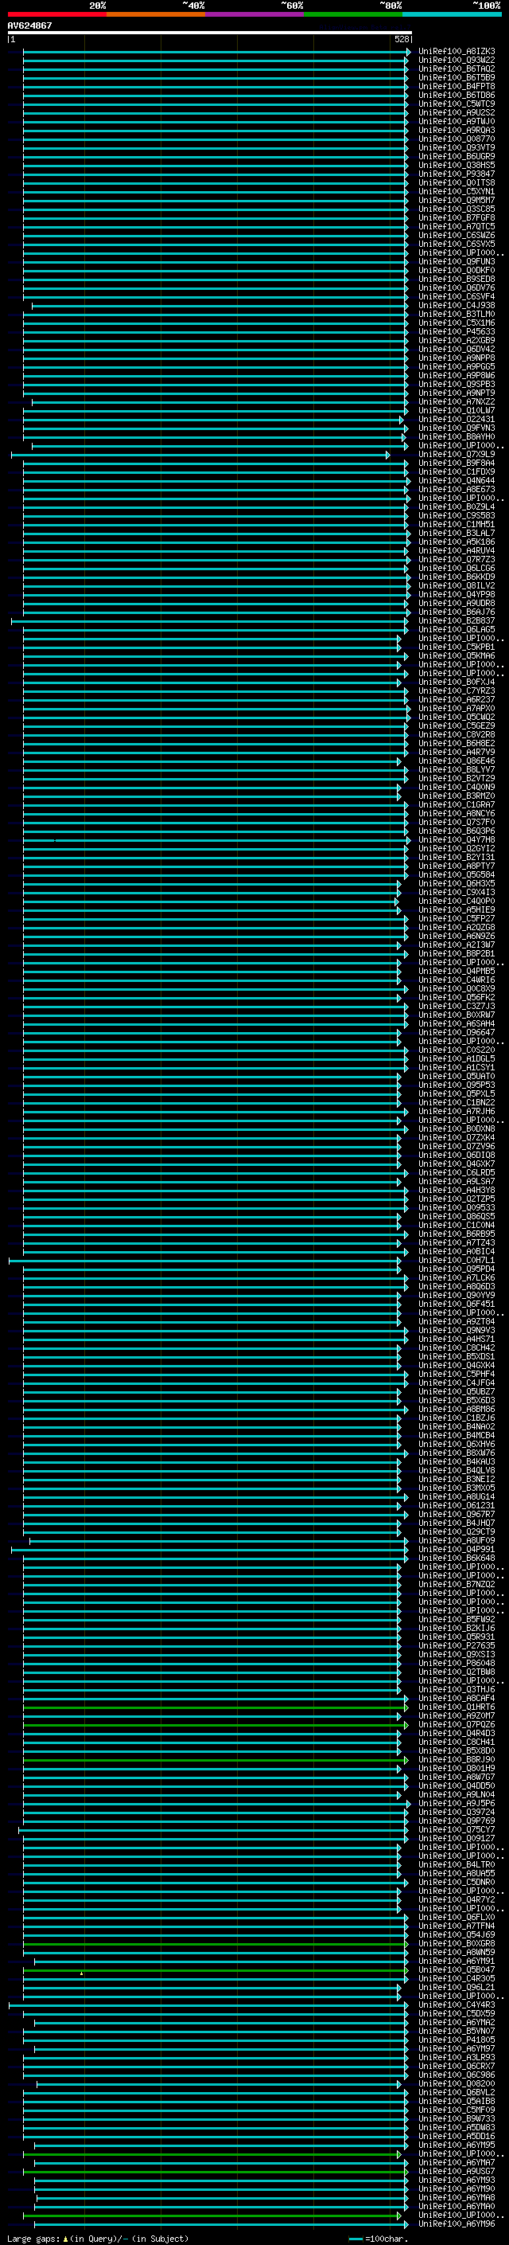Click the orange ~40% identity legend segment

pyautogui.click(x=156, y=14)
